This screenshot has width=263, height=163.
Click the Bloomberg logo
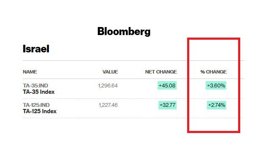[x=124, y=31]
